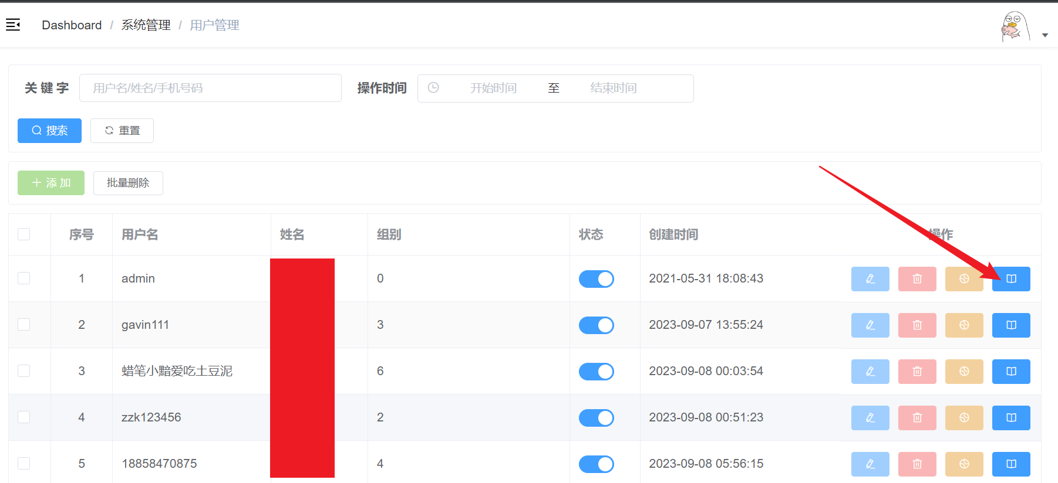The image size is (1058, 483).
Task: Click the blue 搜索 search button
Action: (49, 131)
